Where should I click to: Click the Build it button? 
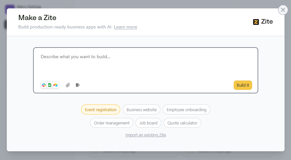pos(243,85)
